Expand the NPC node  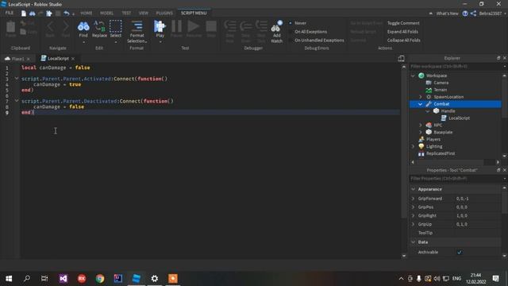coord(421,126)
